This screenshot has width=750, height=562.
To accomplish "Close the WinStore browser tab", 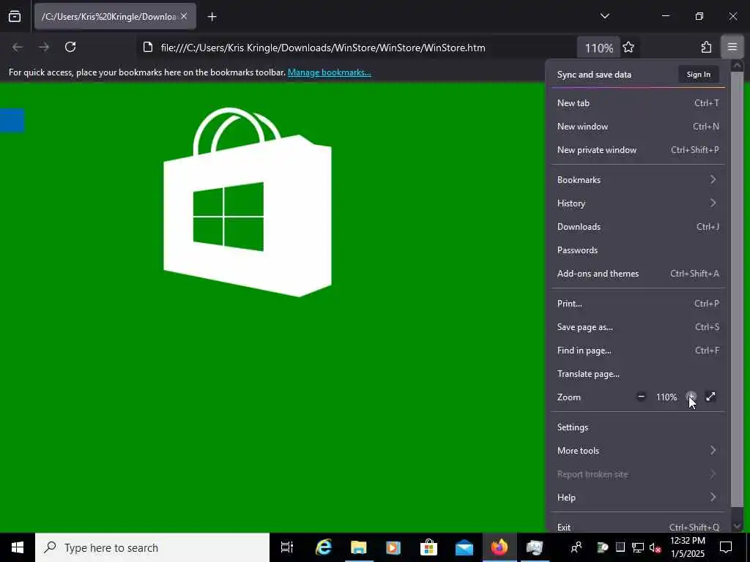I will coord(184,16).
